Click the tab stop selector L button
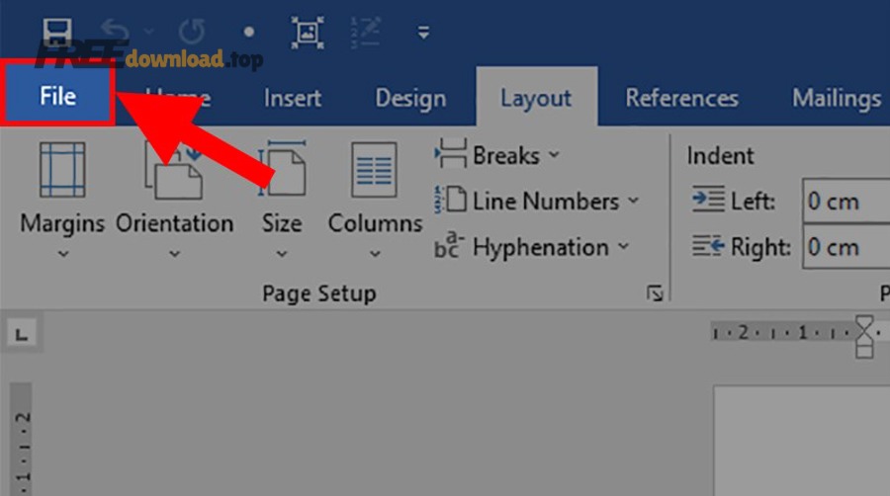Viewport: 890px width, 496px height. click(22, 333)
